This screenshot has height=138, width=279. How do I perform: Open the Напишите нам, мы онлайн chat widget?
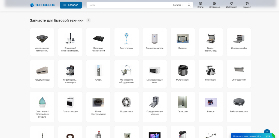pyautogui.click(x=253, y=136)
